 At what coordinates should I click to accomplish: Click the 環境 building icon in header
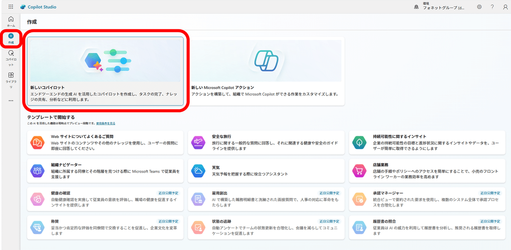click(416, 7)
